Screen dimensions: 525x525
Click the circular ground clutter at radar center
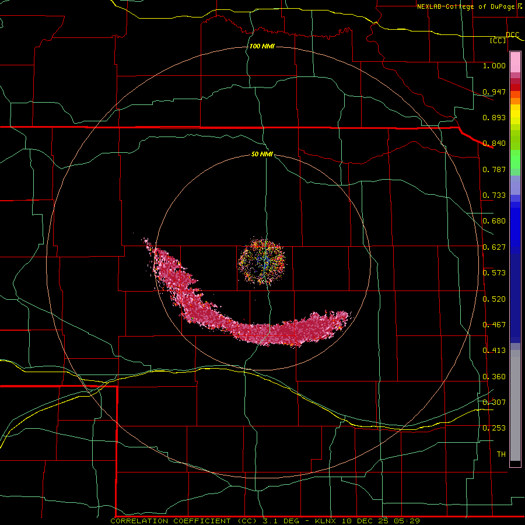pyautogui.click(x=261, y=261)
